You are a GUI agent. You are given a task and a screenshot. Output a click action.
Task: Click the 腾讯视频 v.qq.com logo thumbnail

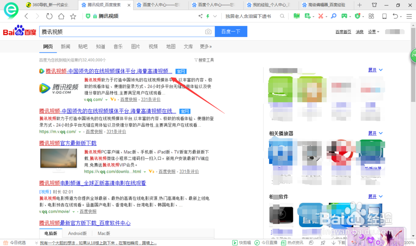click(x=59, y=89)
